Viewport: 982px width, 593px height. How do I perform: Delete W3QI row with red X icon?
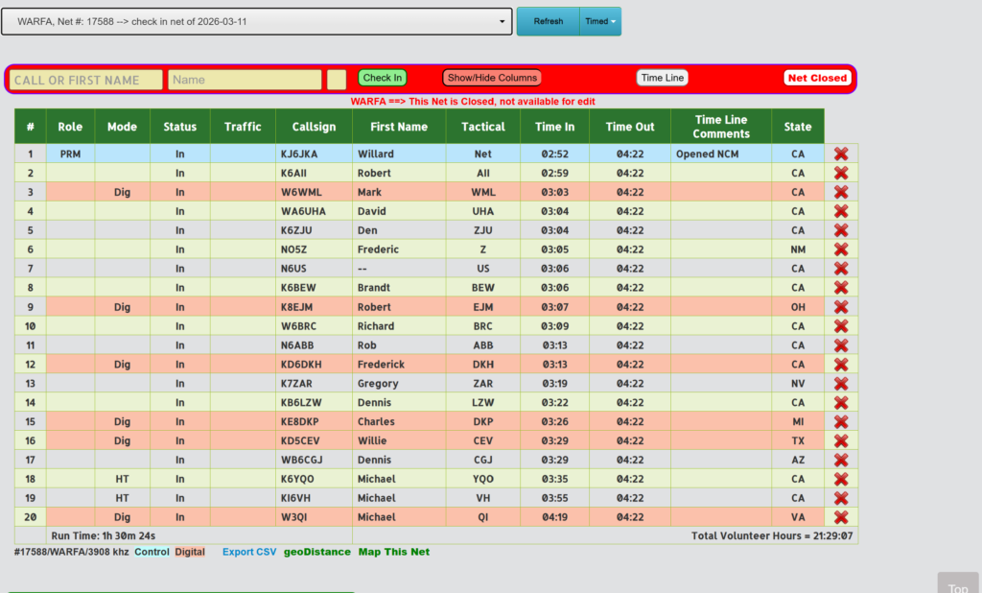841,517
